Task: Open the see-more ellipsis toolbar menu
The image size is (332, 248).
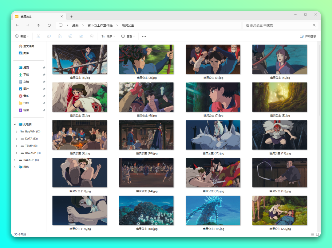Action: coord(144,36)
